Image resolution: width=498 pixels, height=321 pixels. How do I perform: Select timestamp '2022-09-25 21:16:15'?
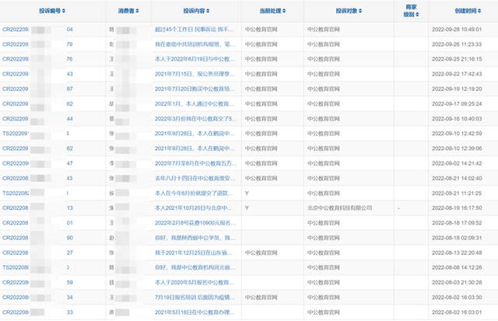(x=457, y=59)
